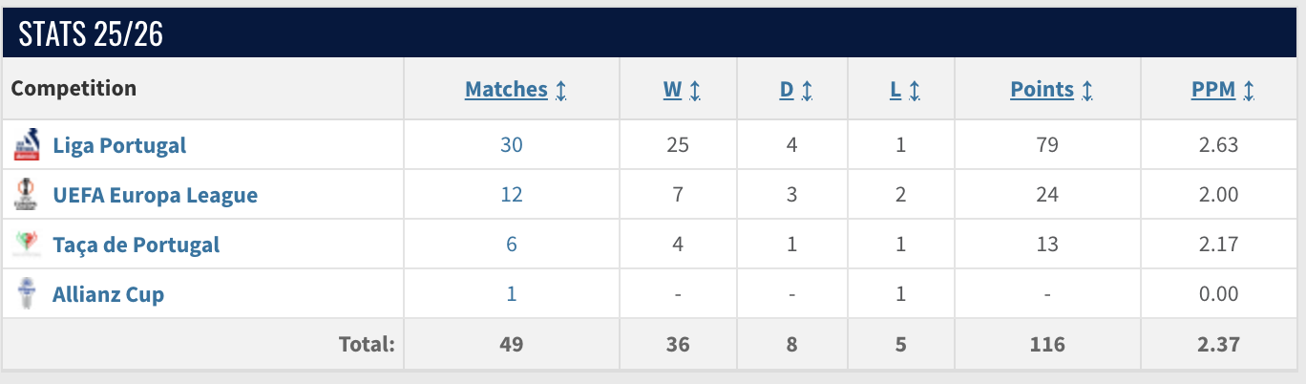The width and height of the screenshot is (1306, 384).
Task: Click the Liga Portugal competition logo
Action: (26, 145)
